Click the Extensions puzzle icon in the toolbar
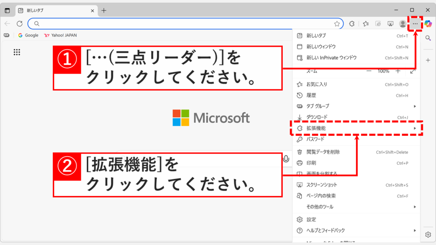Image resolution: width=436 pixels, height=245 pixels. click(352, 24)
